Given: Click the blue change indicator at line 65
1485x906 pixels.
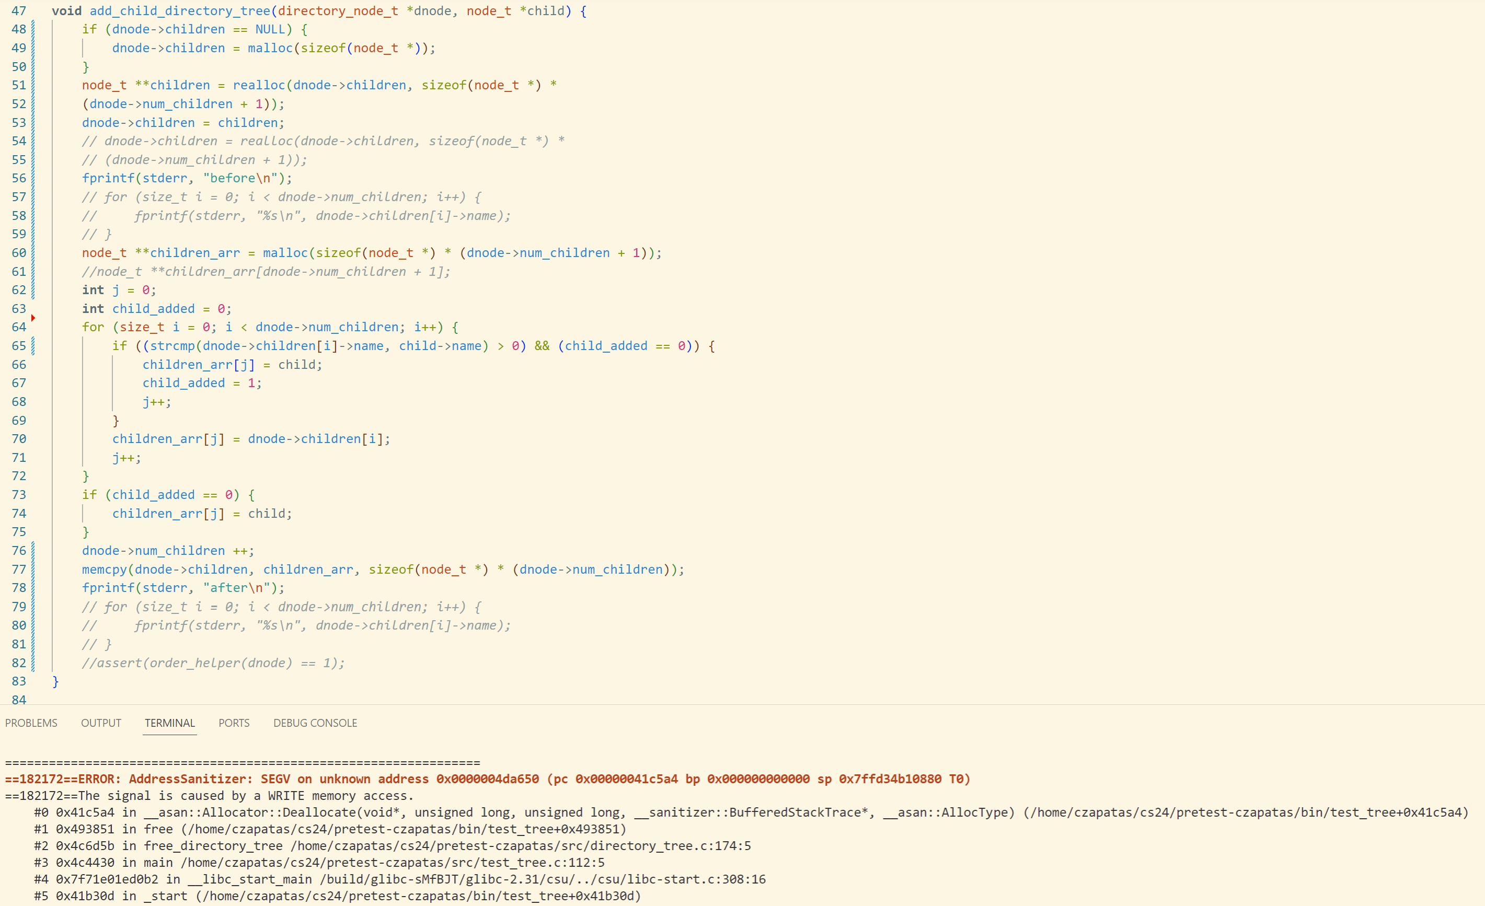Looking at the screenshot, I should (x=32, y=346).
